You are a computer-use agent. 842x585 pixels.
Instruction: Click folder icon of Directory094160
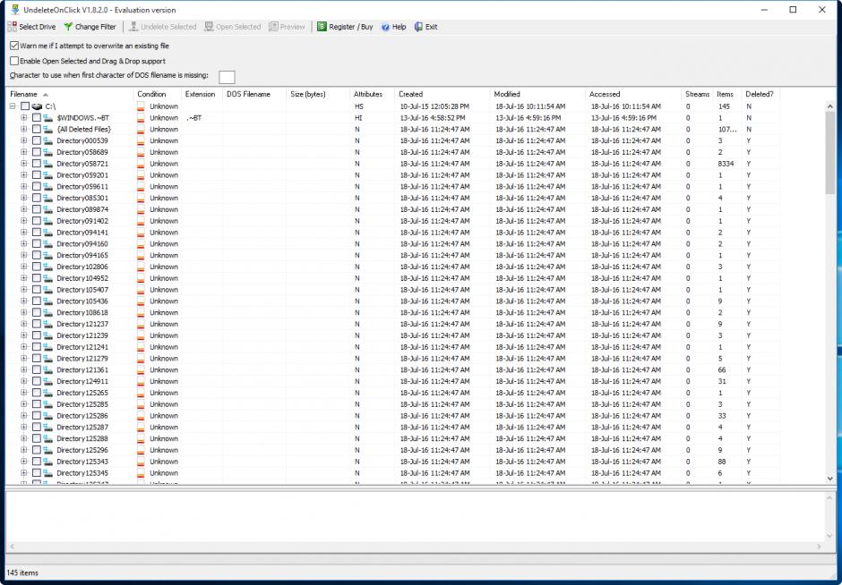(x=48, y=243)
